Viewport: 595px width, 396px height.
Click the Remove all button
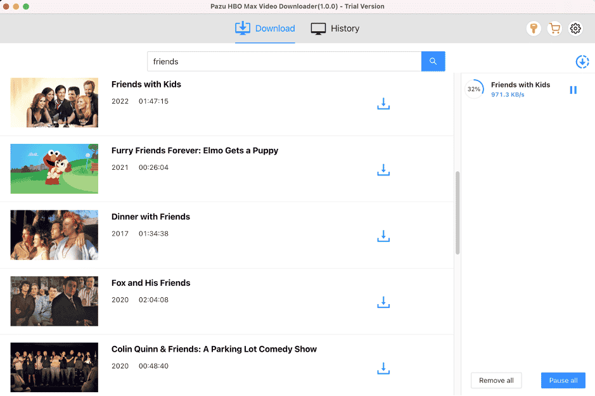(x=496, y=380)
